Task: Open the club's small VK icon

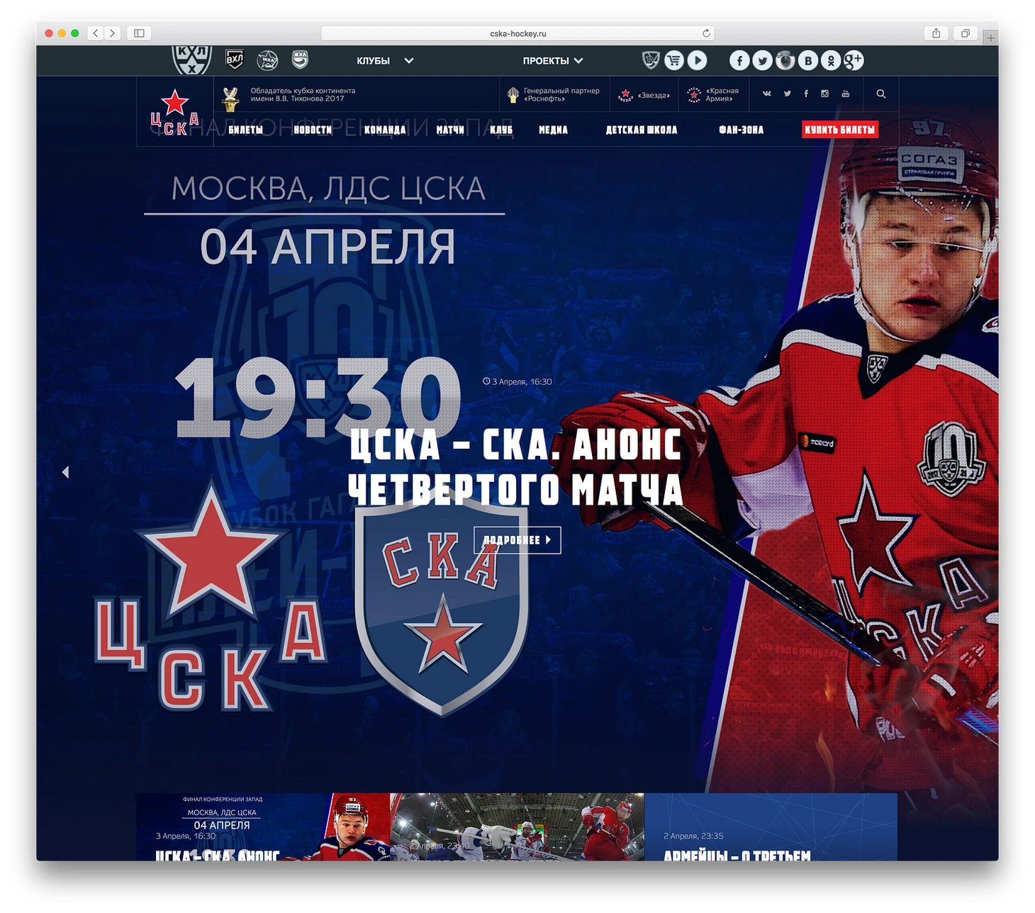Action: coord(767,94)
